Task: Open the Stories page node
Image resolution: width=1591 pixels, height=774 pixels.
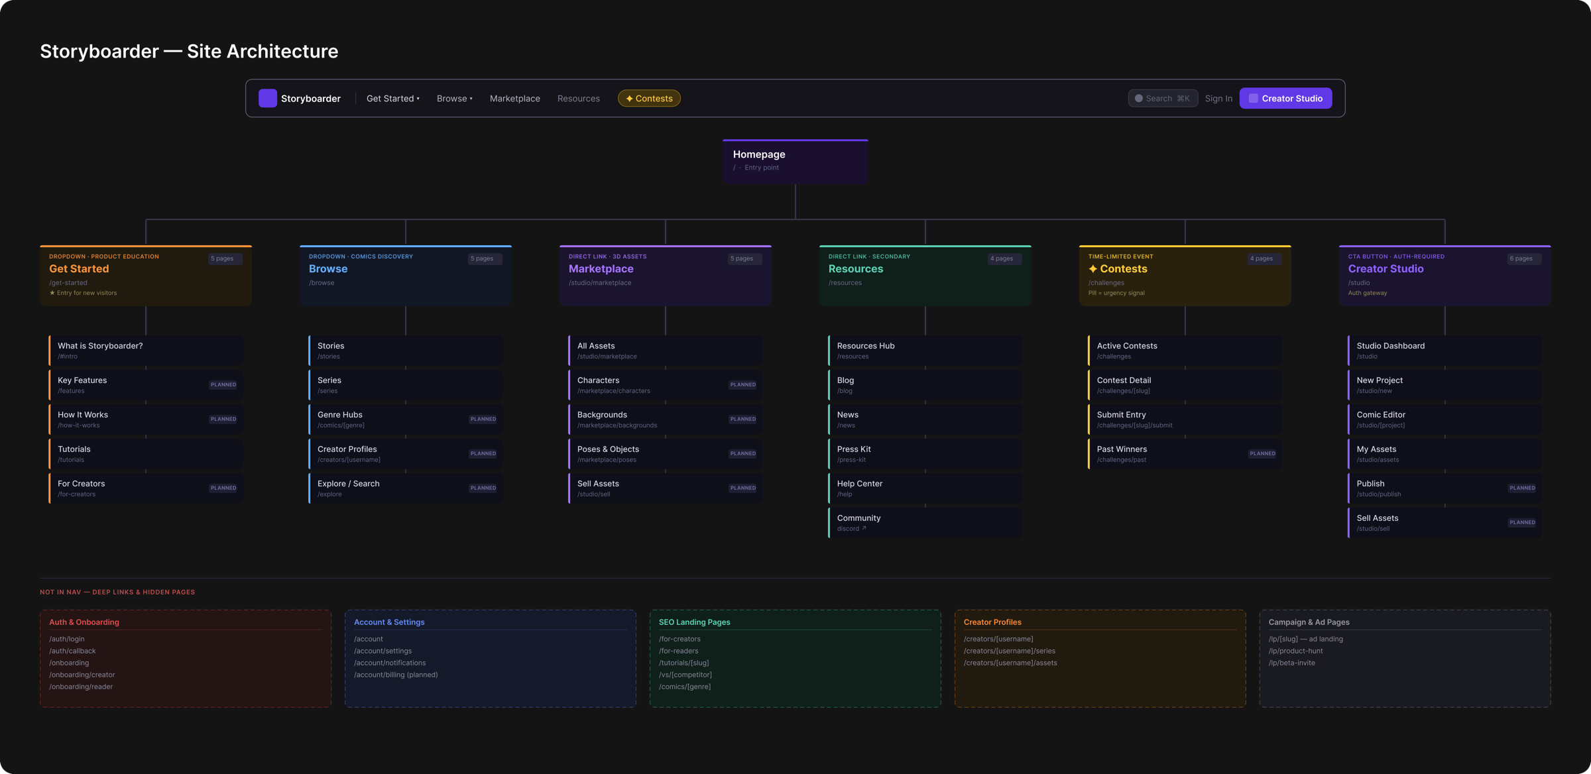Action: point(406,351)
